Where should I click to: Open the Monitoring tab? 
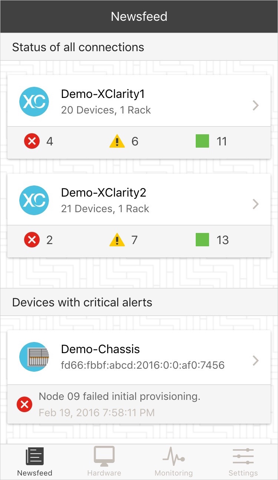pyautogui.click(x=173, y=461)
